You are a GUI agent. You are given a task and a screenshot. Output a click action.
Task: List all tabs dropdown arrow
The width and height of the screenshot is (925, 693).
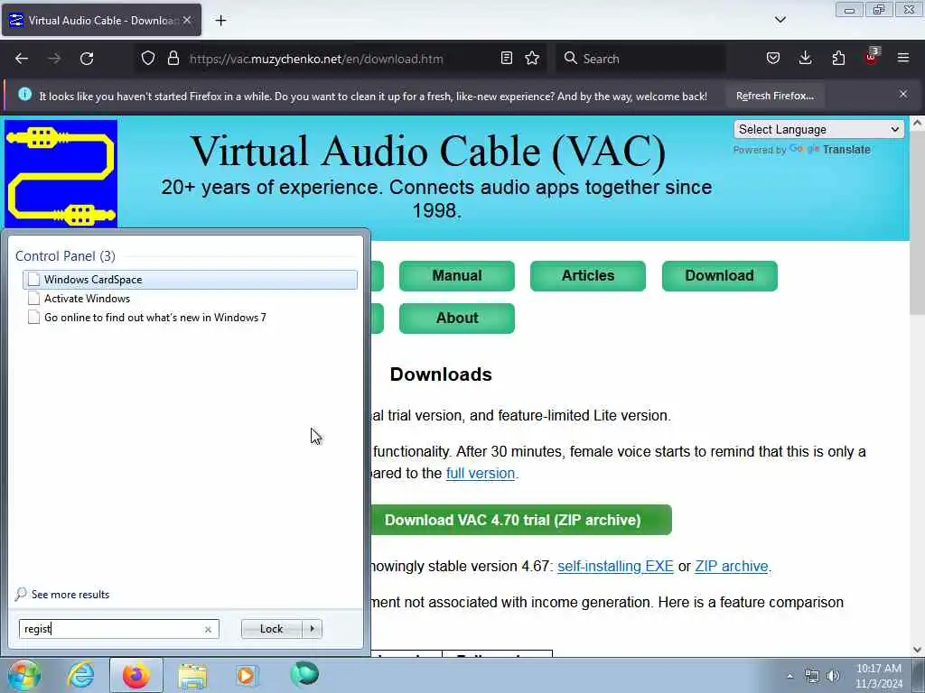pos(780,20)
